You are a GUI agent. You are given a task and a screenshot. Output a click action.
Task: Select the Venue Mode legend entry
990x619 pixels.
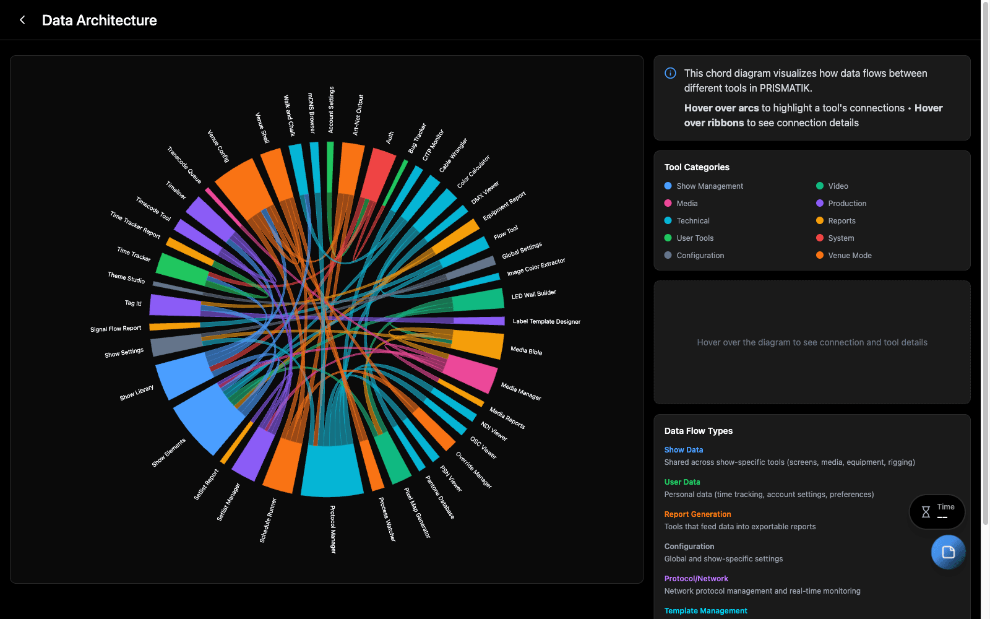(844, 255)
